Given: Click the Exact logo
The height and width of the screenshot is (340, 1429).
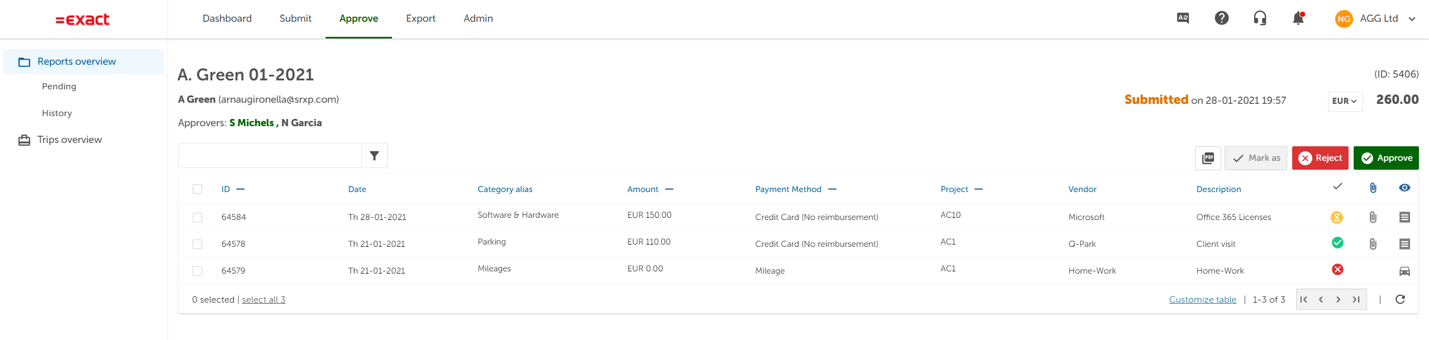Looking at the screenshot, I should coord(83,20).
